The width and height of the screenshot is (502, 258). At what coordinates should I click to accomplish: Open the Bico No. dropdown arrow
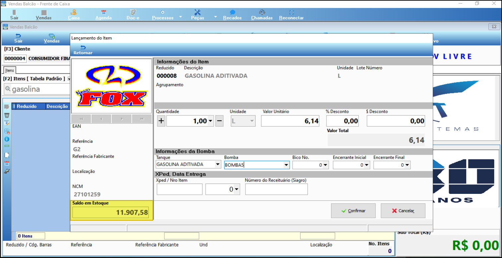325,165
